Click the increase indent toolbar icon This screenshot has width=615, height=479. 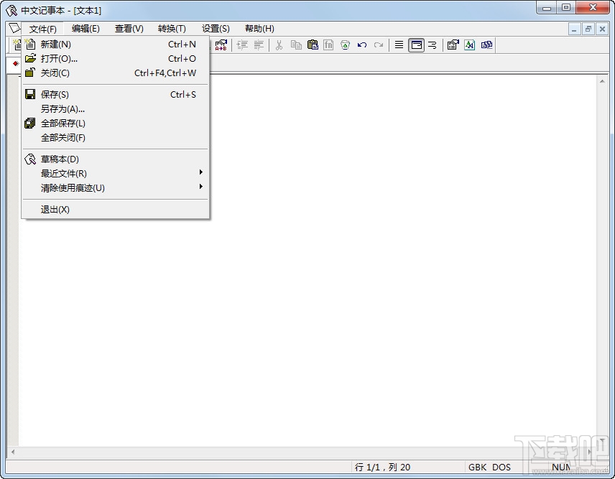click(242, 45)
